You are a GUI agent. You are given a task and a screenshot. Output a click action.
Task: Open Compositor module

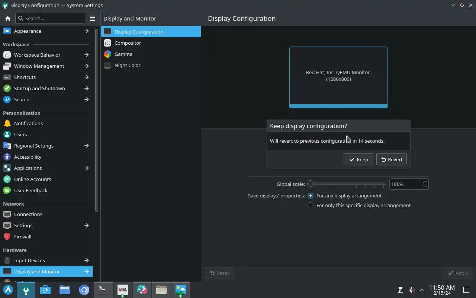tap(151, 43)
